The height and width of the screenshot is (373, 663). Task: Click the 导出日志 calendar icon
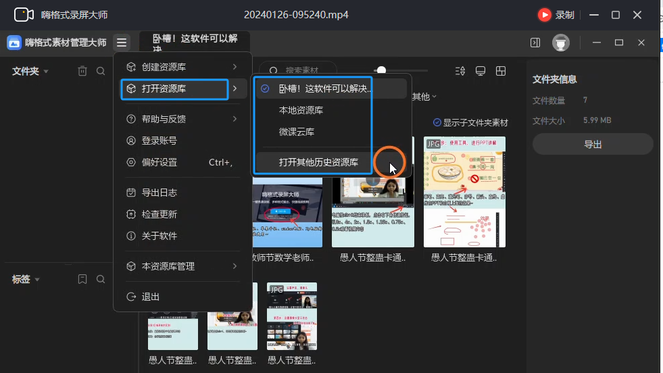(x=131, y=193)
